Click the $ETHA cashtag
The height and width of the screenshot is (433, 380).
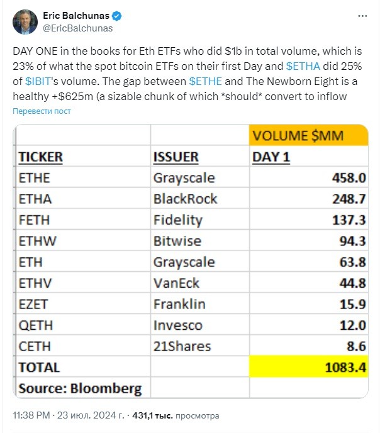[303, 66]
